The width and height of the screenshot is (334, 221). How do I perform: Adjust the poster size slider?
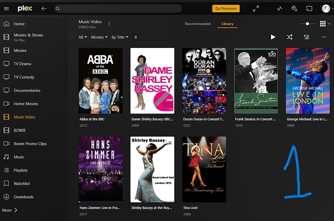[307, 24]
